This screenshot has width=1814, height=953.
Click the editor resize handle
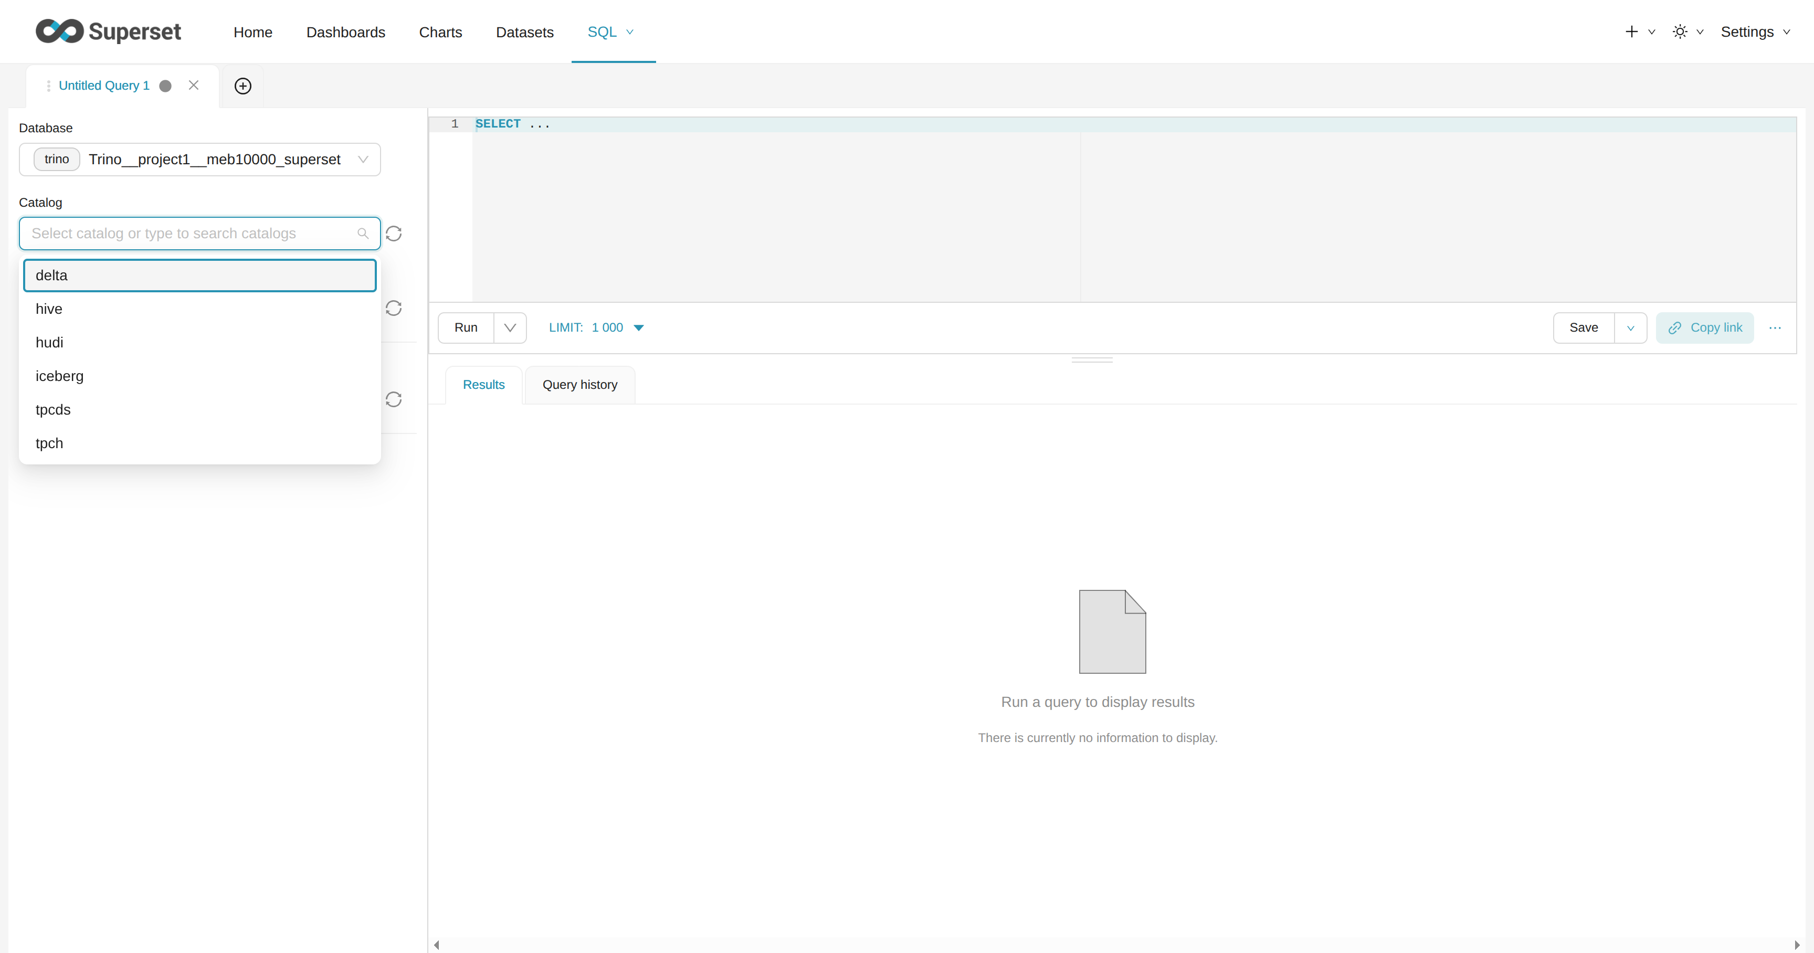coord(1092,359)
